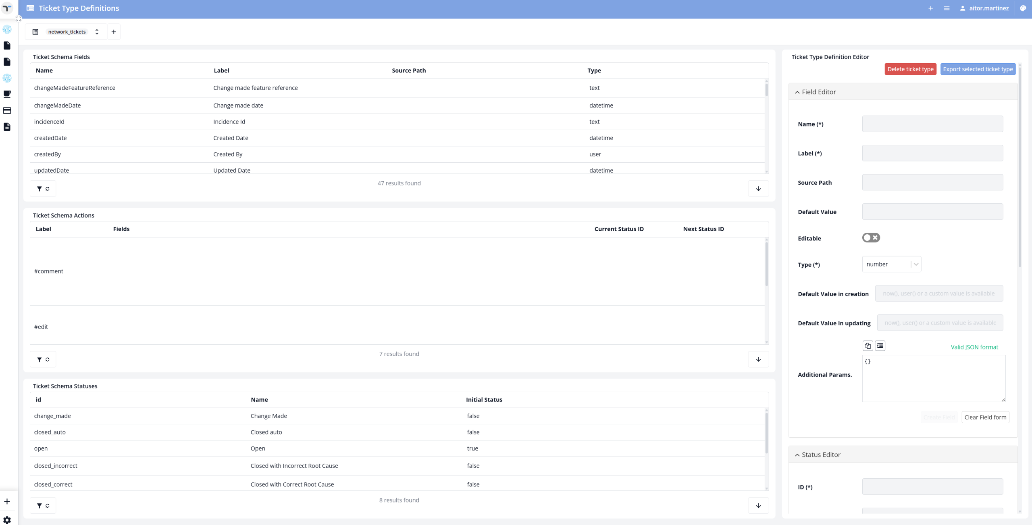Click the coffee cup icon in sidebar
Viewport: 1032px width, 525px height.
[x=7, y=94]
